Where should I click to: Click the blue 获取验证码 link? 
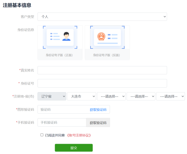(98, 110)
